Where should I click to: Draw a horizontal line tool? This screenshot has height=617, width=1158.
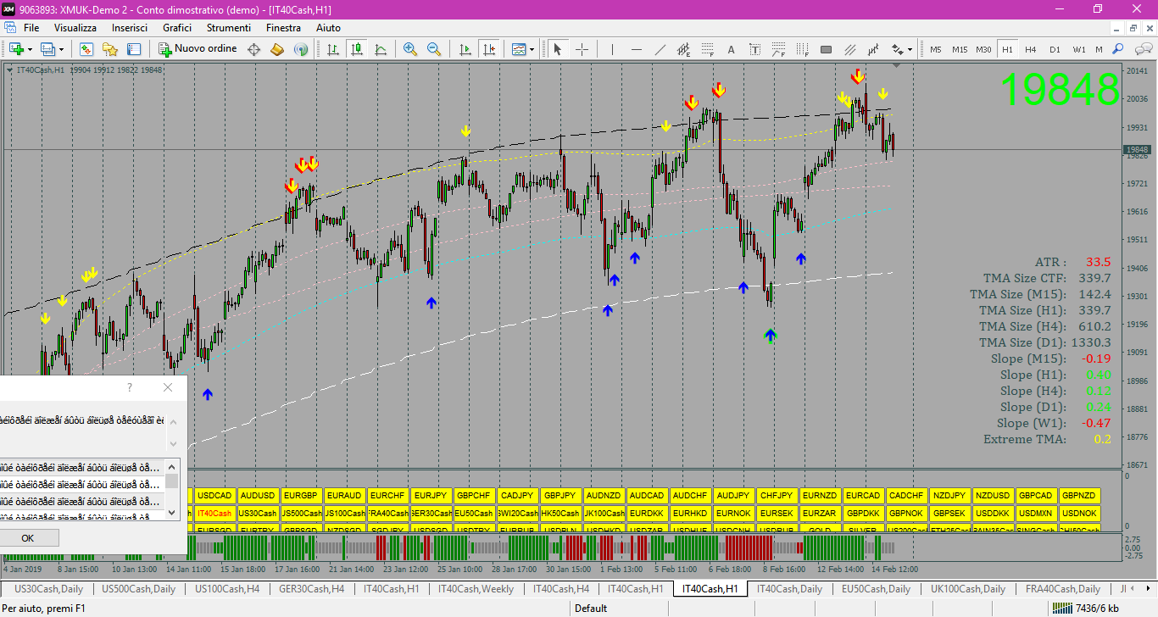click(x=636, y=49)
